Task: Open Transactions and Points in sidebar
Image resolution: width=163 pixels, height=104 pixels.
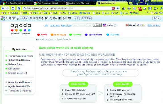Action: tap(20, 56)
